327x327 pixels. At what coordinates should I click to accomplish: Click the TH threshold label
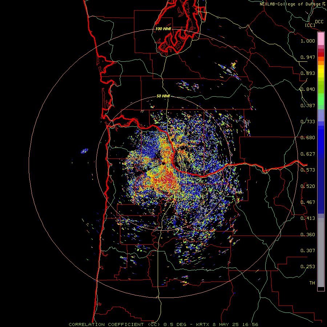point(312,283)
